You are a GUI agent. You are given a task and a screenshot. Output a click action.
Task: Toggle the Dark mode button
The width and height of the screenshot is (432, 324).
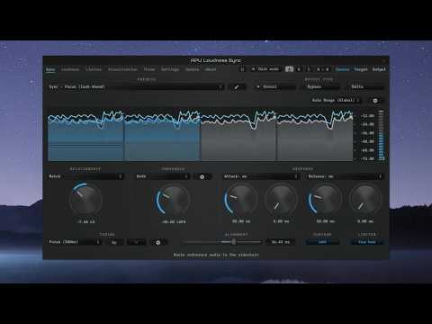(x=265, y=69)
